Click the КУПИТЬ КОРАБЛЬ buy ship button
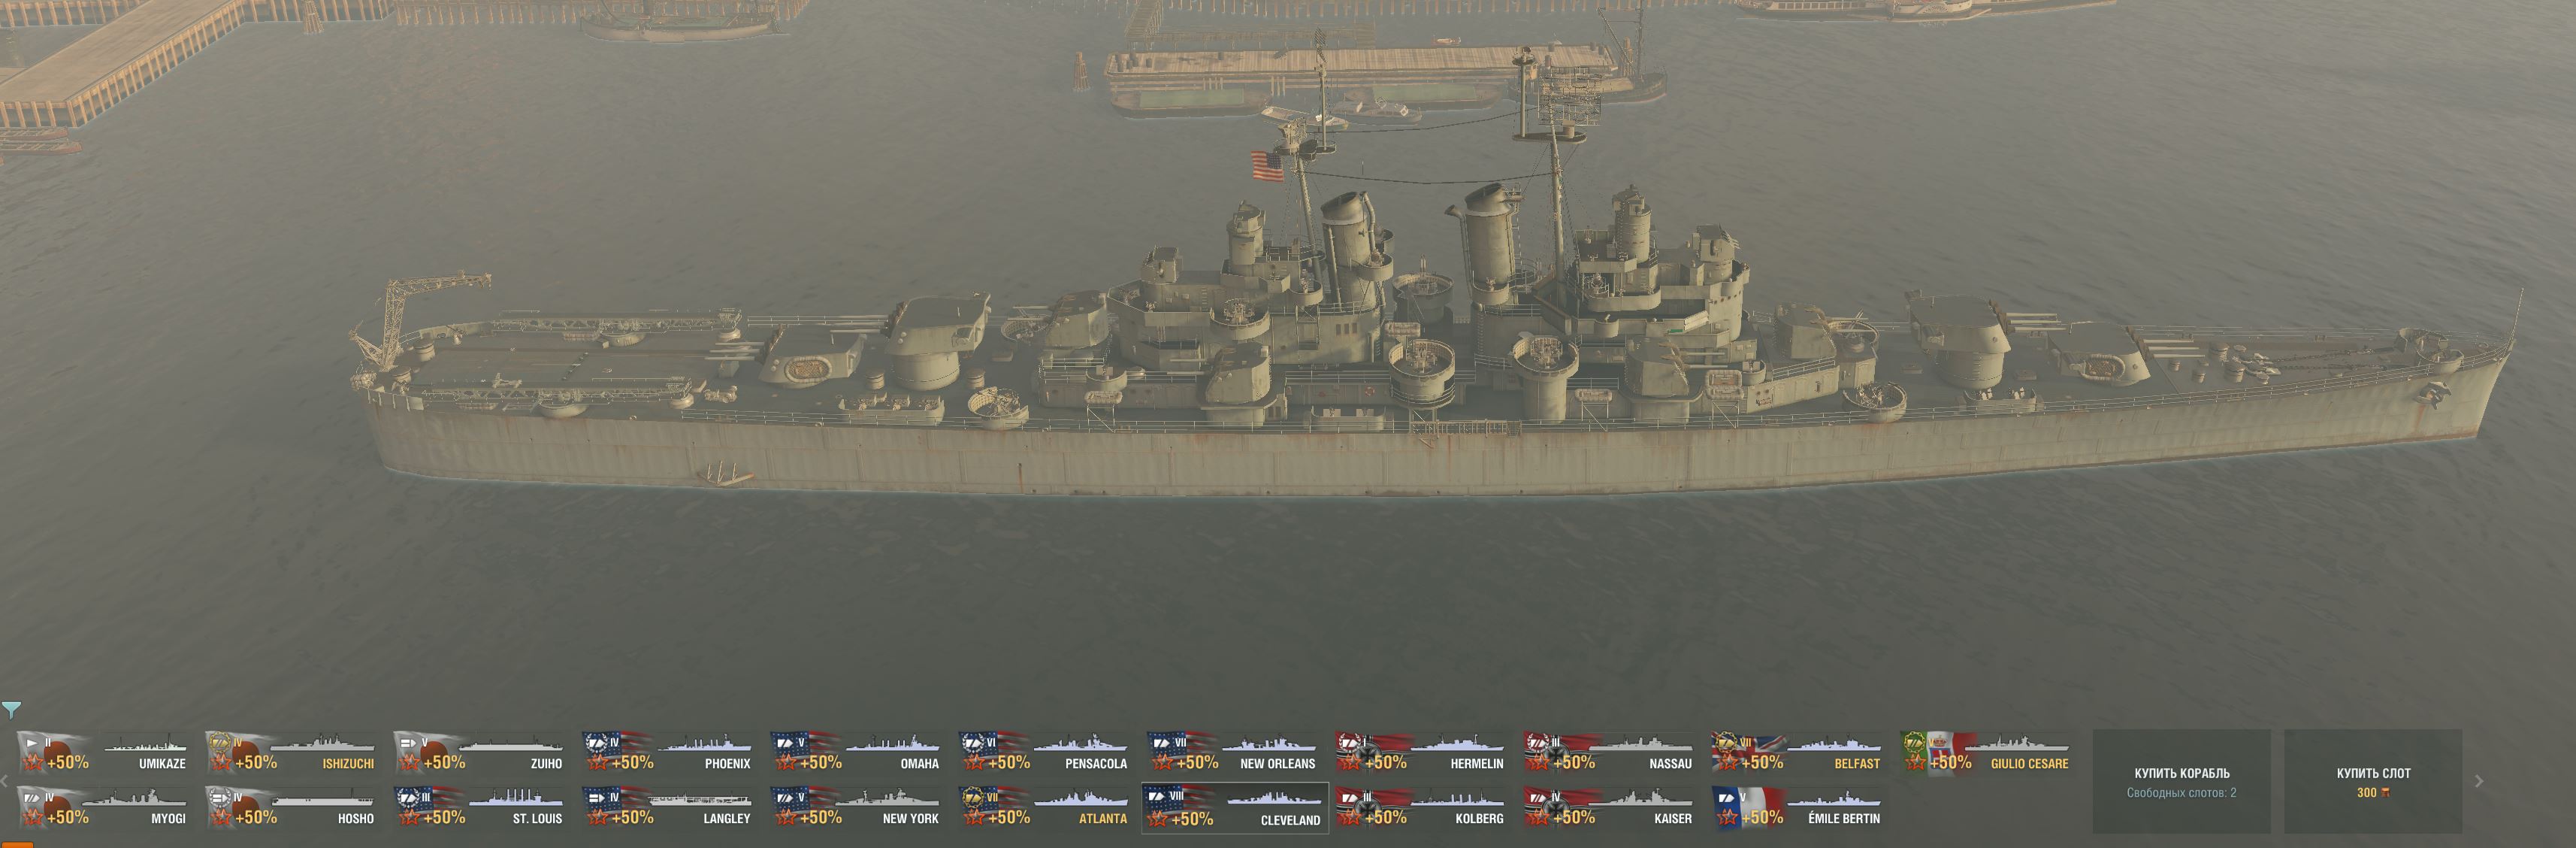The height and width of the screenshot is (848, 2576). tap(2181, 781)
